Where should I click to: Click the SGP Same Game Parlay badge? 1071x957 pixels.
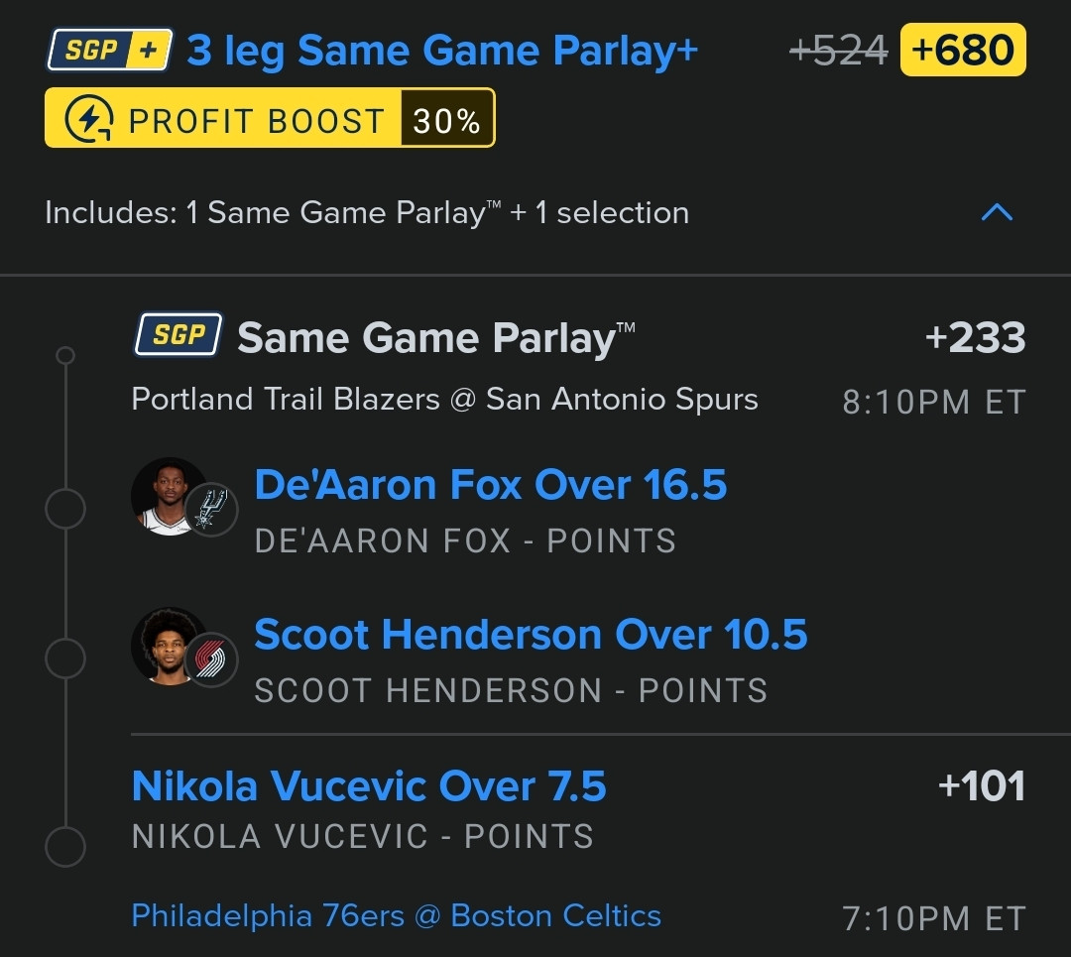tap(178, 335)
